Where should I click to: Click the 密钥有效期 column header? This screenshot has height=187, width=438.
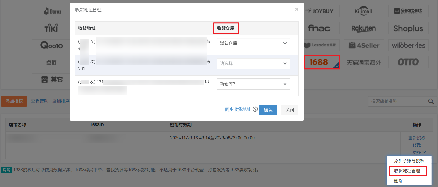(180, 125)
